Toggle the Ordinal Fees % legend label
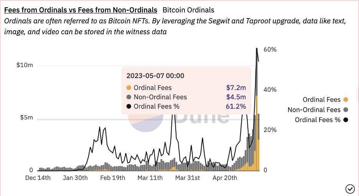The height and width of the screenshot is (196, 359). coord(318,120)
